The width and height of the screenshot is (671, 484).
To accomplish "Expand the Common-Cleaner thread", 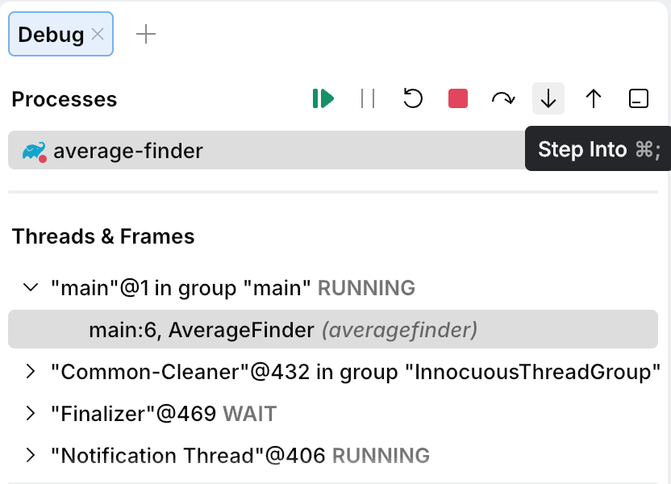I will coord(31,372).
